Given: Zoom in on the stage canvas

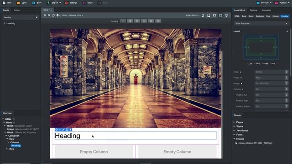Looking at the screenshot, I should pos(45,15).
